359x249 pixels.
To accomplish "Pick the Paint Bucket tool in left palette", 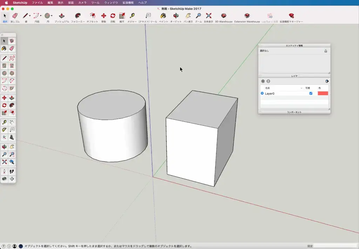I will click(x=4, y=48).
